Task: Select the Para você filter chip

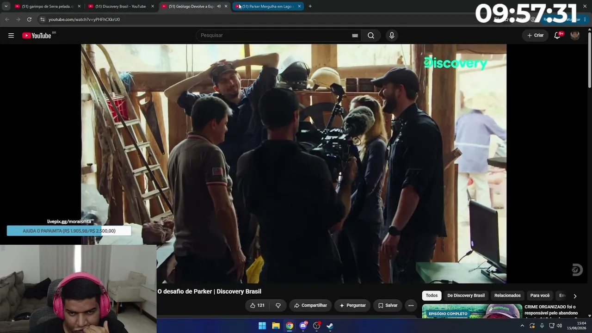Action: [x=540, y=296]
